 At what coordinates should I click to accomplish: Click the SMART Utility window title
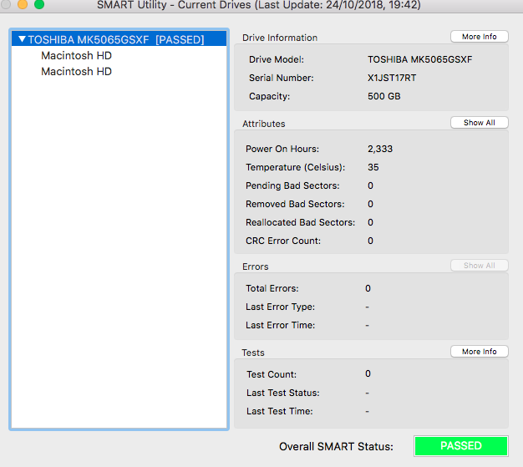[x=259, y=5]
